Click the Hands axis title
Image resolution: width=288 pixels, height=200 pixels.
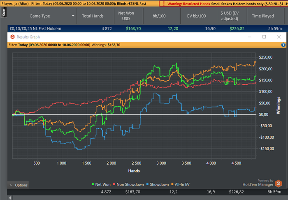(134, 171)
